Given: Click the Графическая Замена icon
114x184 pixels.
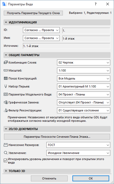Looking at the screenshot, I should pyautogui.click(x=6, y=102).
